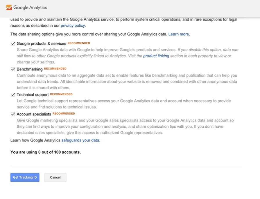This screenshot has width=260, height=199.
Task: Disable the Technical support checkbox
Action: [x=13, y=95]
